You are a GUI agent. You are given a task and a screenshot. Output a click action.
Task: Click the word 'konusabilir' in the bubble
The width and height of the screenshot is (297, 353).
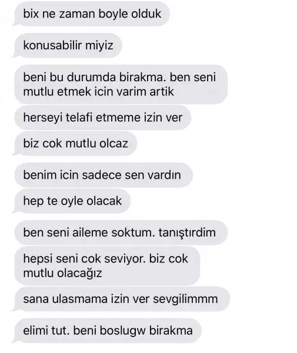click(52, 45)
